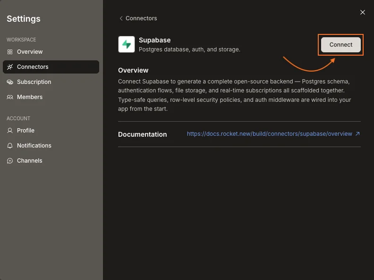Open the Supabase documentation link
The width and height of the screenshot is (374, 280).
pyautogui.click(x=270, y=134)
